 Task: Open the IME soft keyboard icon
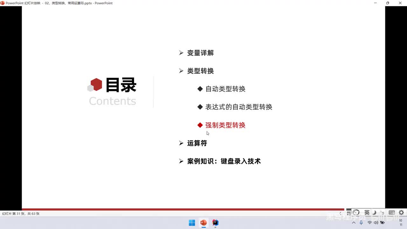coord(392,212)
